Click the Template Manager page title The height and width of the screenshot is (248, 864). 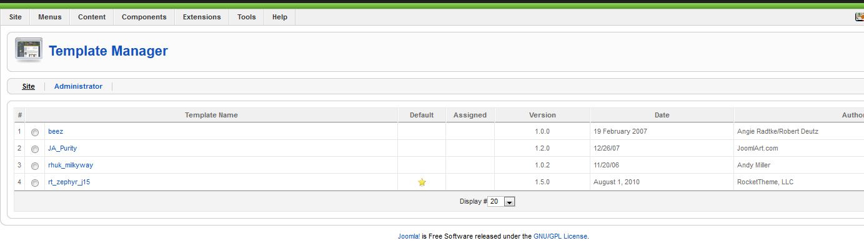[108, 51]
